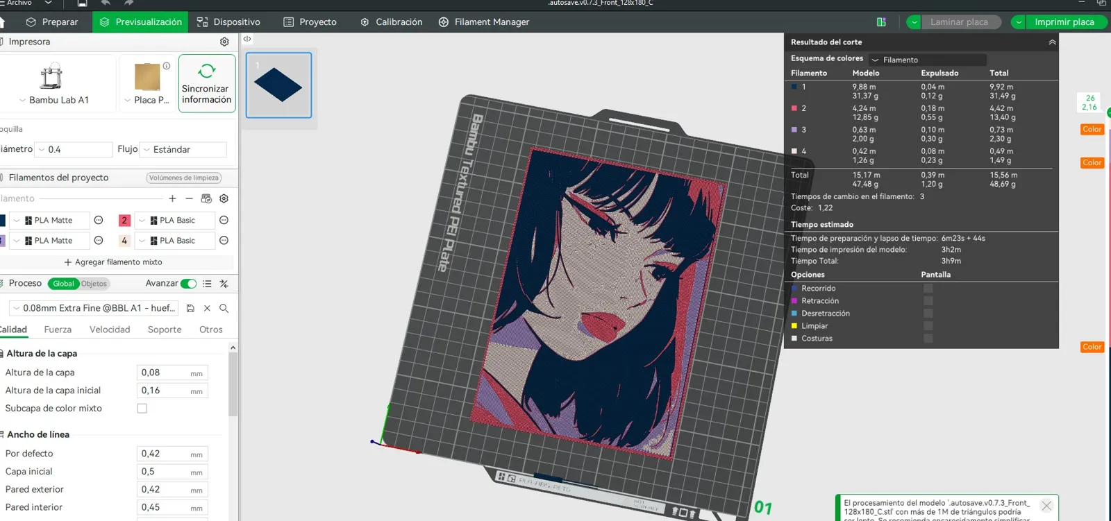This screenshot has width=1111, height=521.
Task: Open the Flujo Estándar dropdown
Action: pyautogui.click(x=183, y=149)
